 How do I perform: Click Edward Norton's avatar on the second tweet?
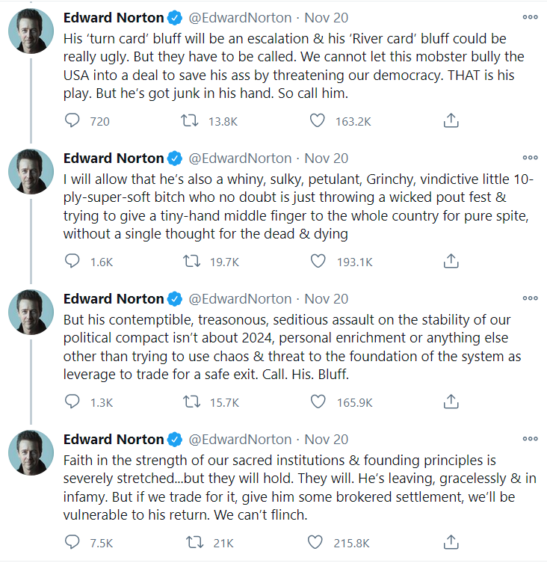[x=31, y=171]
